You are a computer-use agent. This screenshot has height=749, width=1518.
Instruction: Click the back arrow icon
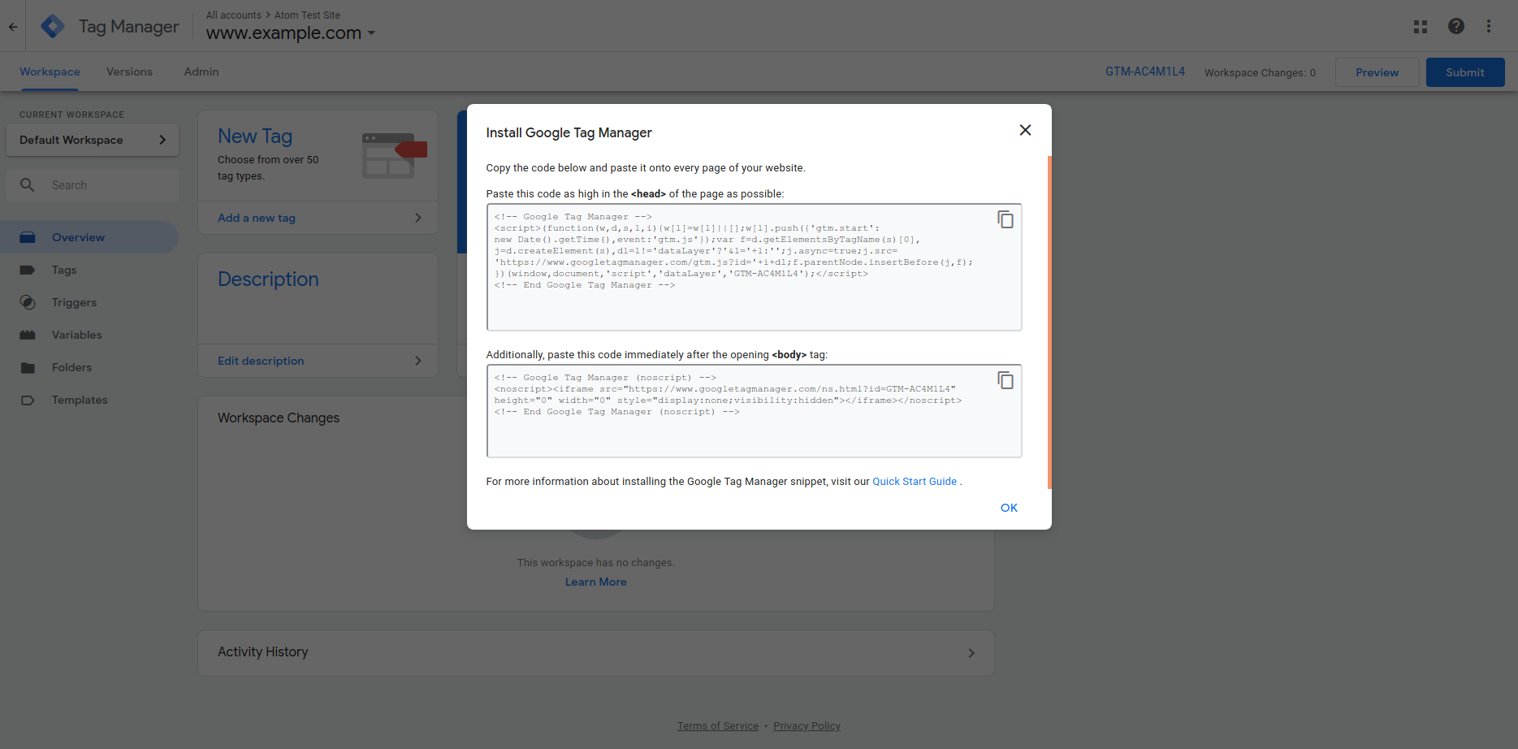[x=13, y=27]
